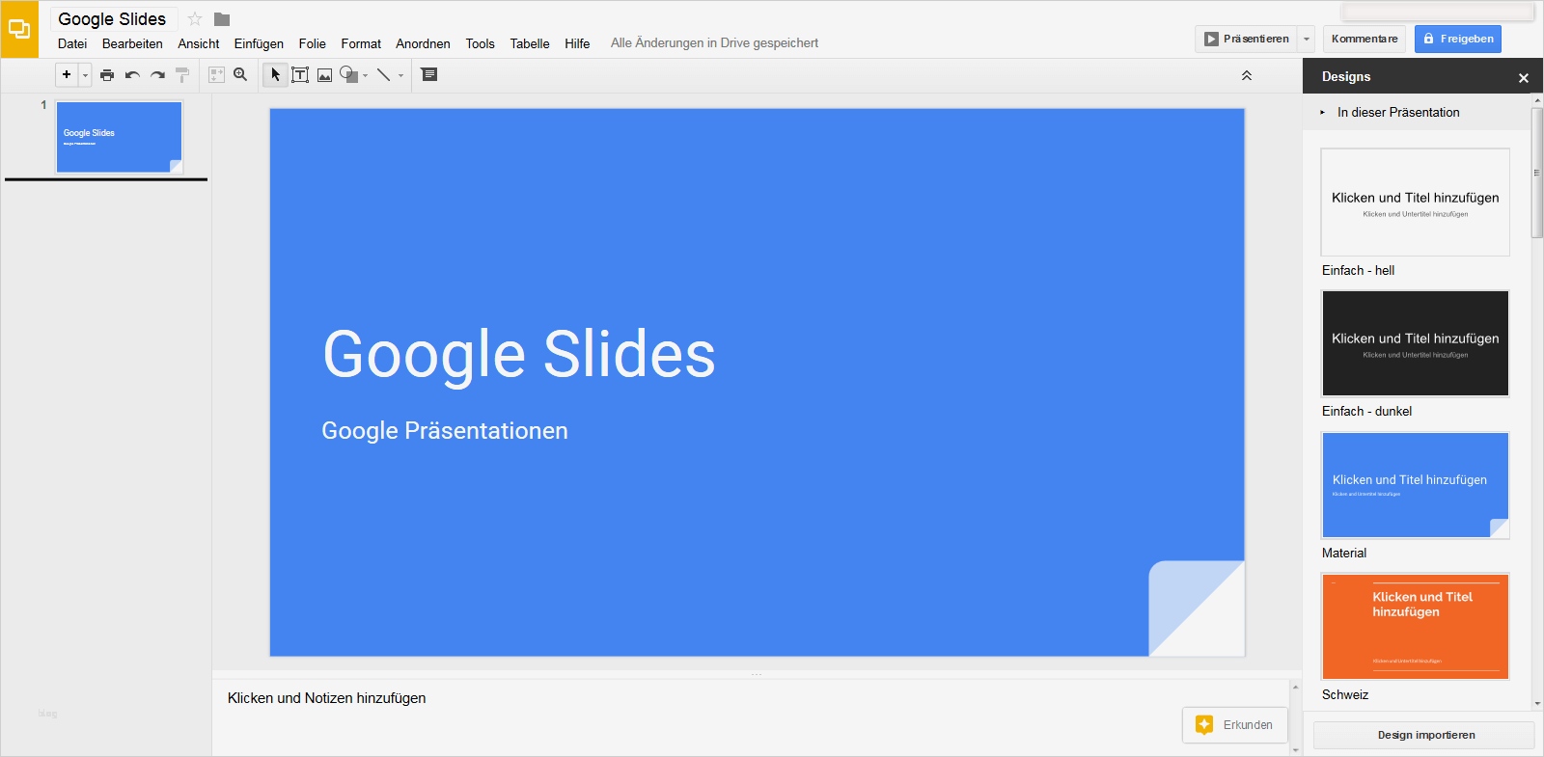Open the Folie menu
The width and height of the screenshot is (1544, 757).
click(x=312, y=43)
